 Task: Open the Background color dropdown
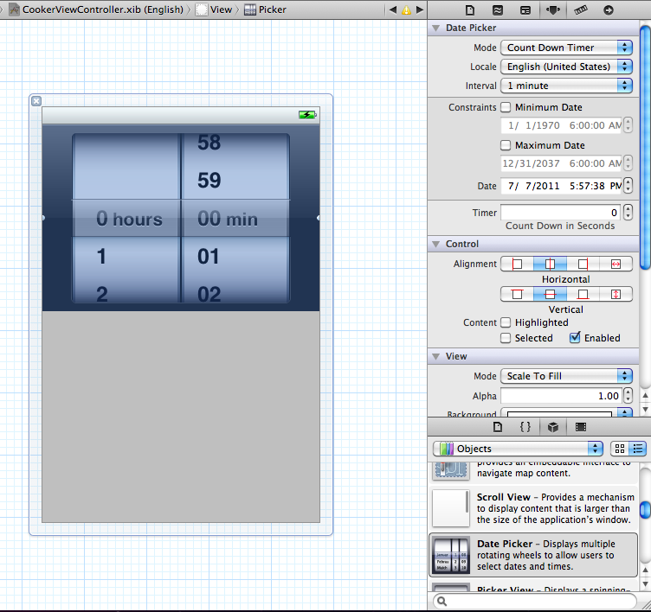[625, 413]
